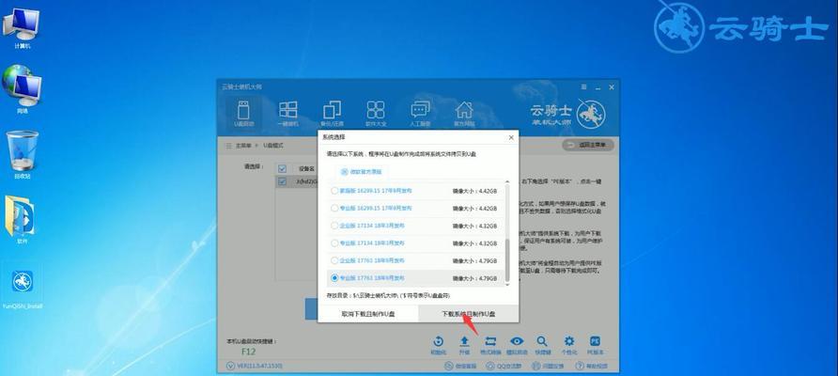Open QQ交流群 in the status bar

coord(505,367)
